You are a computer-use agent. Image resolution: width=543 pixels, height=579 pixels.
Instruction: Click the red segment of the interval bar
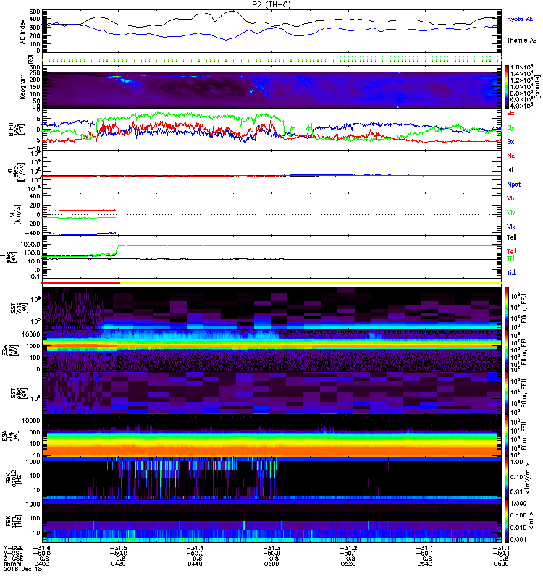tap(81, 283)
